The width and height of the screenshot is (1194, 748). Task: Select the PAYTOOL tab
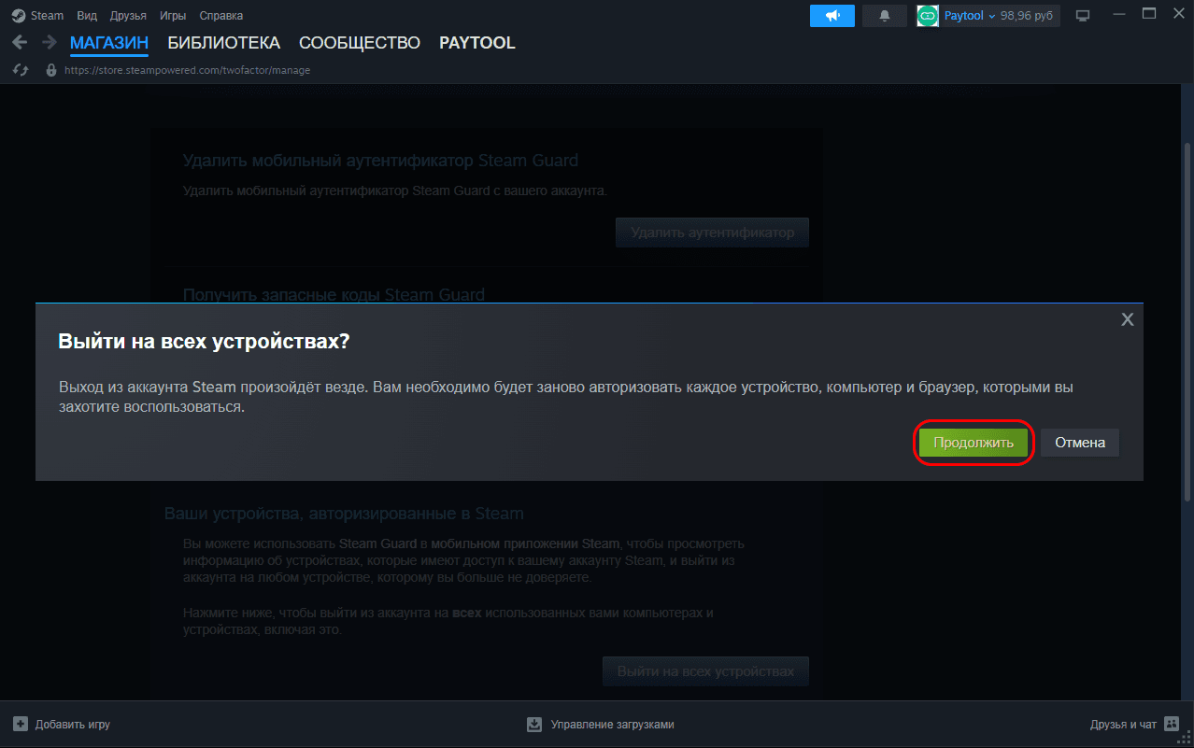pyautogui.click(x=477, y=43)
